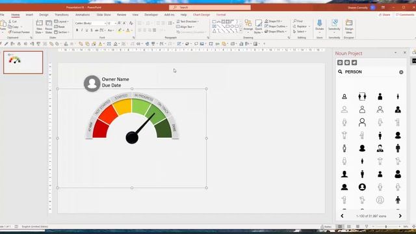Switch to the Design tab
416x234 pixels.
point(44,15)
